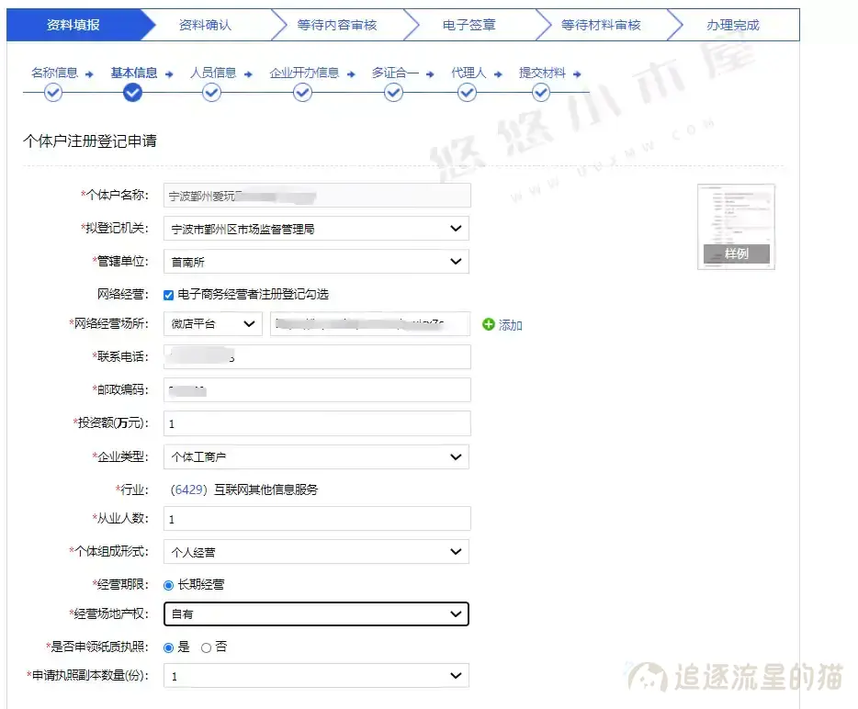Click the checkmark circle under 人员信息 step
Image resolution: width=858 pixels, height=709 pixels.
(x=212, y=92)
